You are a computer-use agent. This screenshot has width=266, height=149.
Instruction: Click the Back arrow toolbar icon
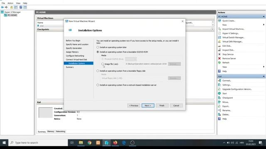2,7
